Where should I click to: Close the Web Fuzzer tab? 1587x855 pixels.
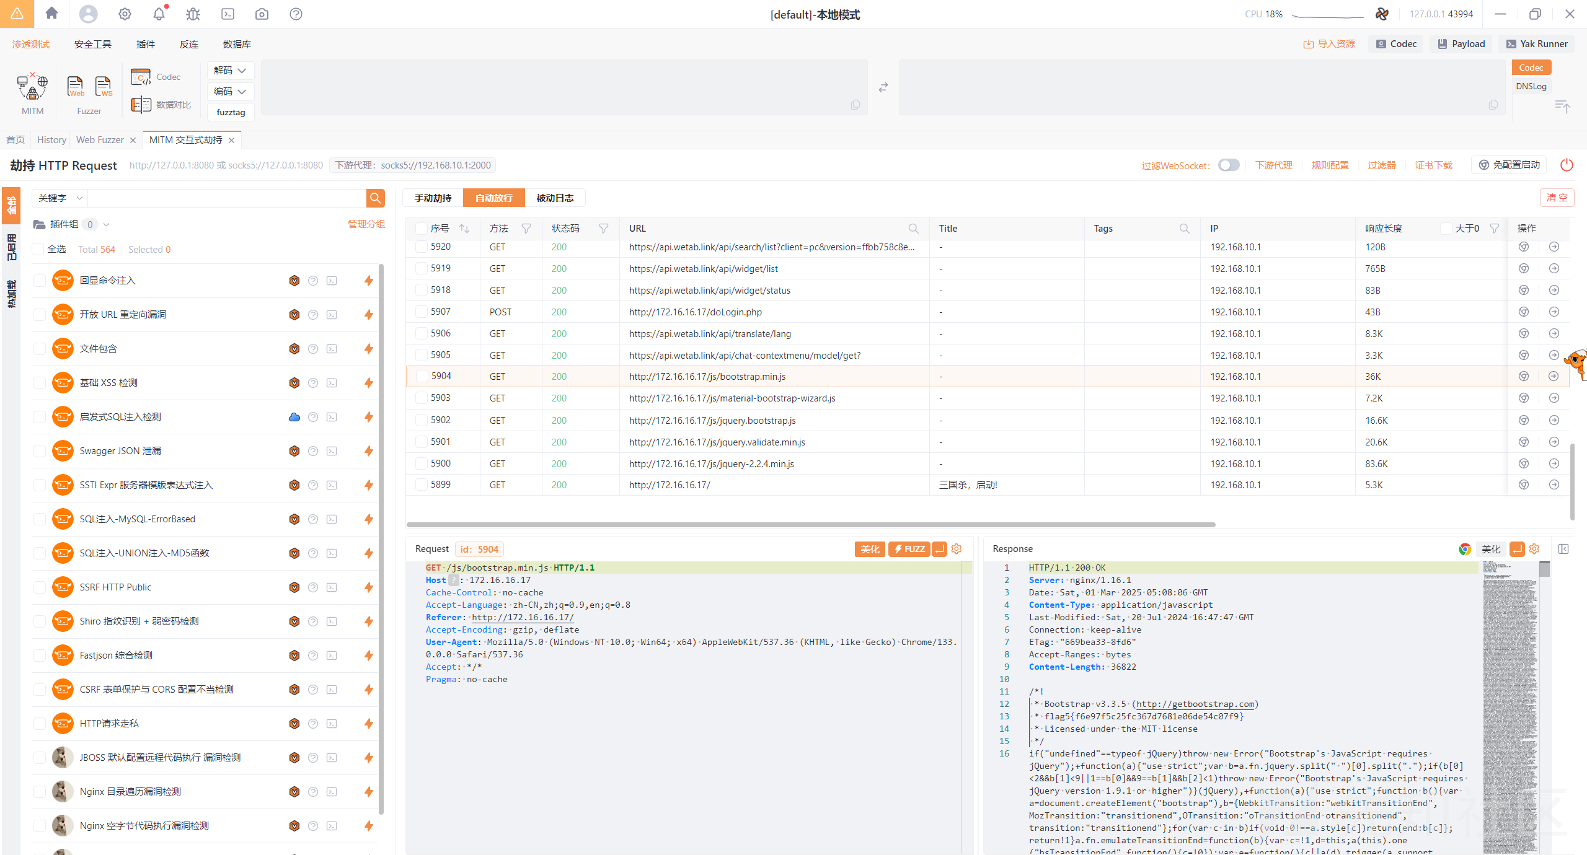133,141
